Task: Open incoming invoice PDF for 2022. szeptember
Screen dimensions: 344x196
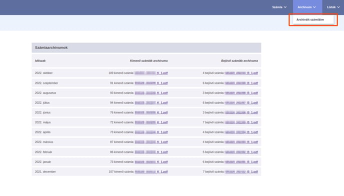Action: 241,83
